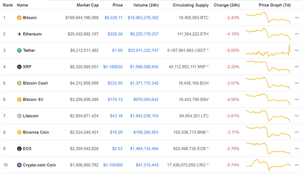This screenshot has width=302, height=174.
Task: Sort table by Market Cap column header
Action: click(88, 5)
